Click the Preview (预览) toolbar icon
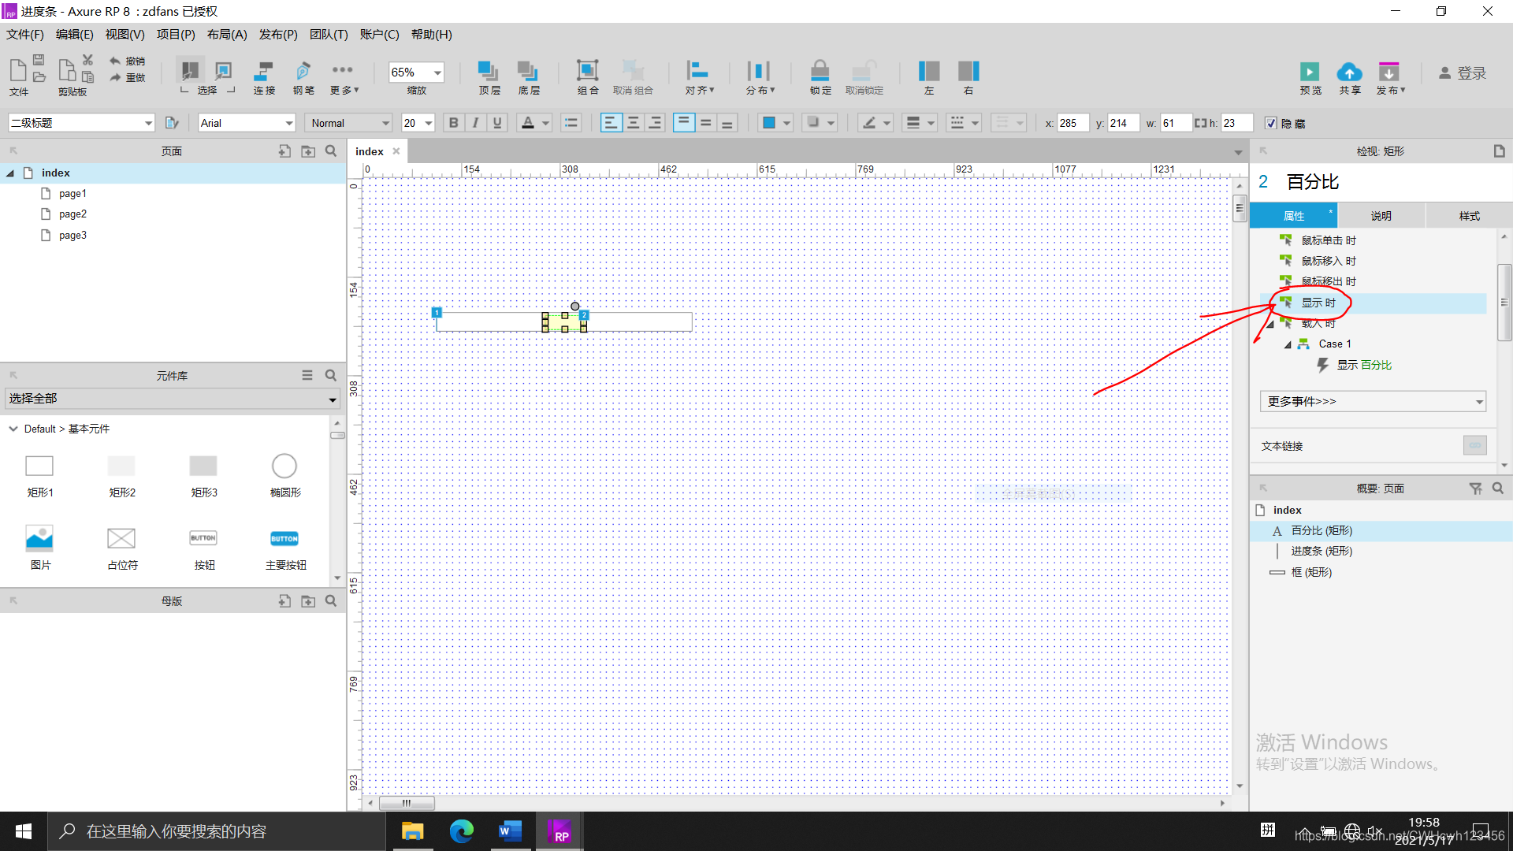 pos(1310,72)
